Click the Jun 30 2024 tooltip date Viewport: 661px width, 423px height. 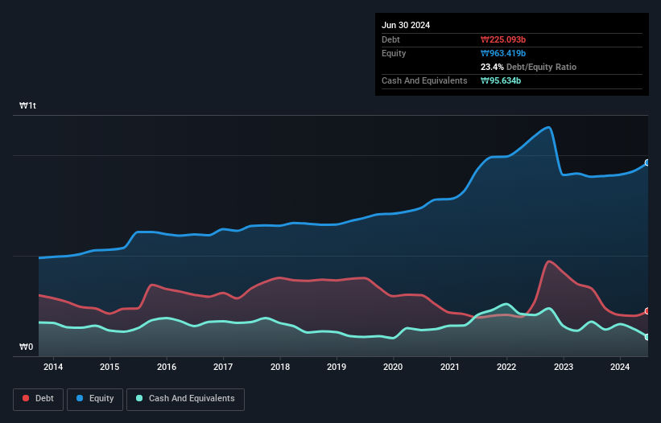(x=406, y=25)
